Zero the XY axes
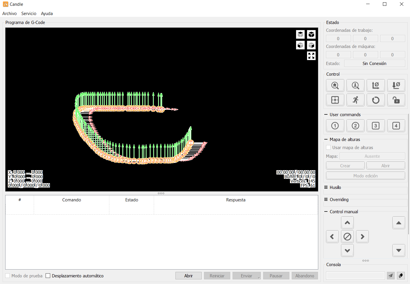The image size is (410, 284). [x=376, y=86]
